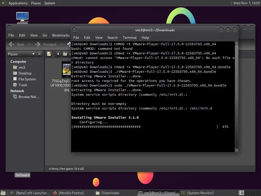Click the Software label on desktop
This screenshot has width=261, height=196.
point(22,175)
